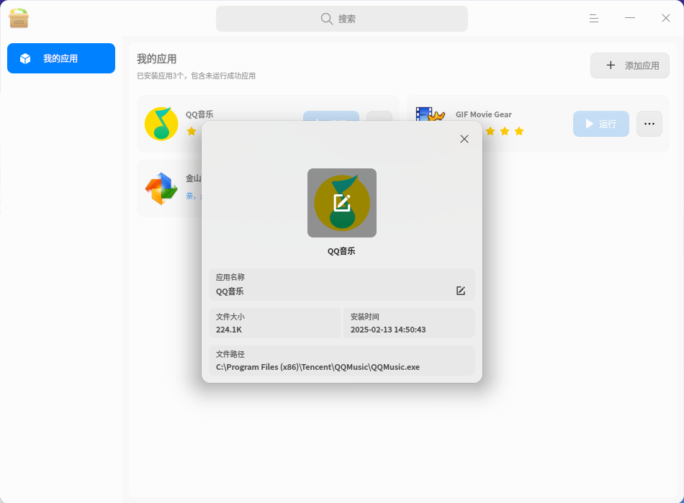Focus the 搜索 search field
The width and height of the screenshot is (684, 503).
341,19
